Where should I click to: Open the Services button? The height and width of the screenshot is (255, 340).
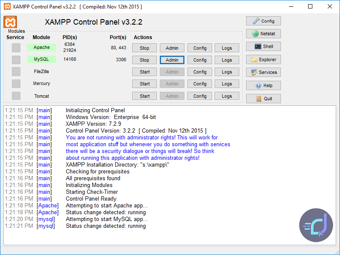[263, 72]
